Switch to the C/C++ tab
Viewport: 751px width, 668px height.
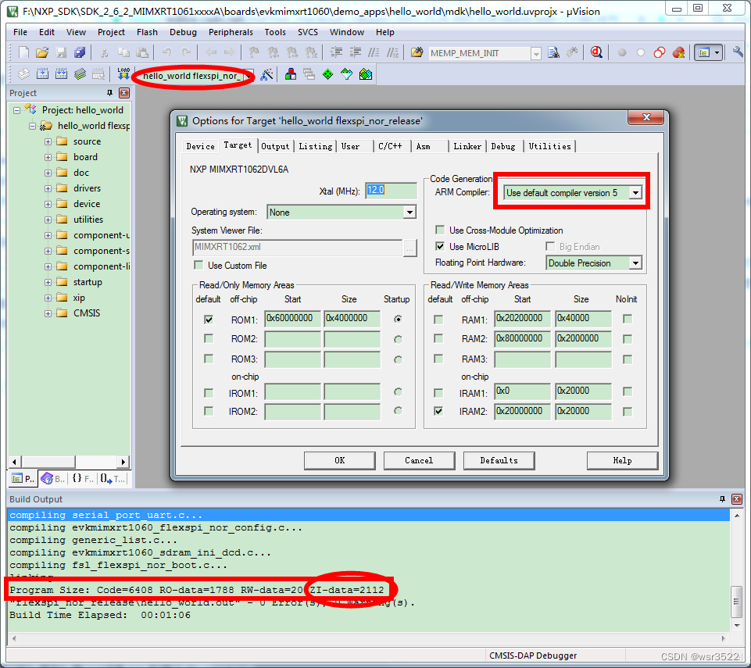[390, 146]
